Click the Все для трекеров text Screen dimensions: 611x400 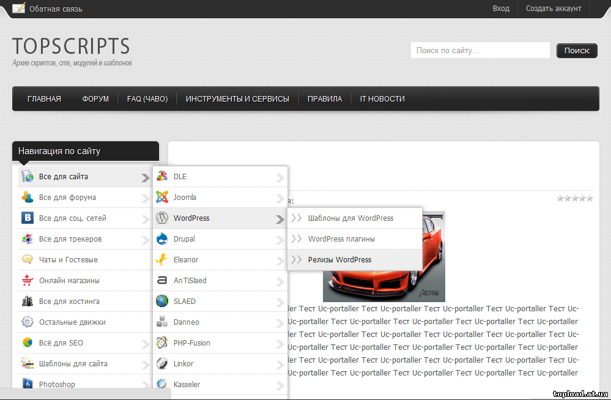(x=70, y=239)
